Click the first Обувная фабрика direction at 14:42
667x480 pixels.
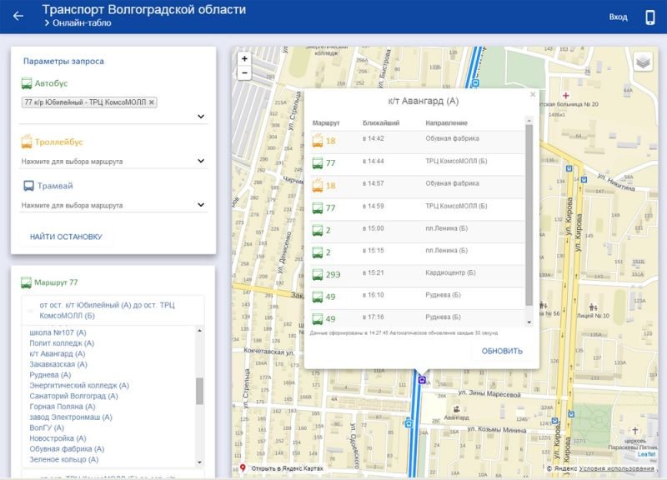click(x=452, y=138)
